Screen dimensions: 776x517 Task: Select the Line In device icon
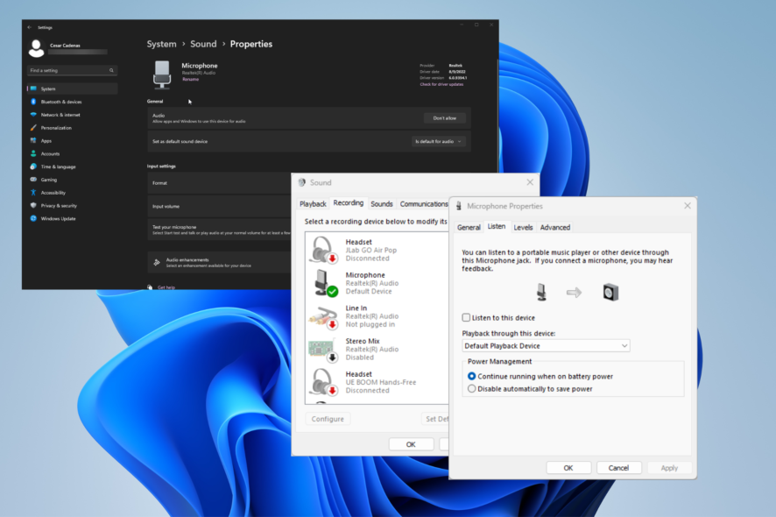(323, 316)
